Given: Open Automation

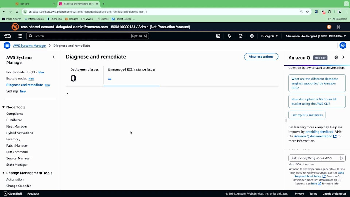Looking at the screenshot, I should click(15, 179).
